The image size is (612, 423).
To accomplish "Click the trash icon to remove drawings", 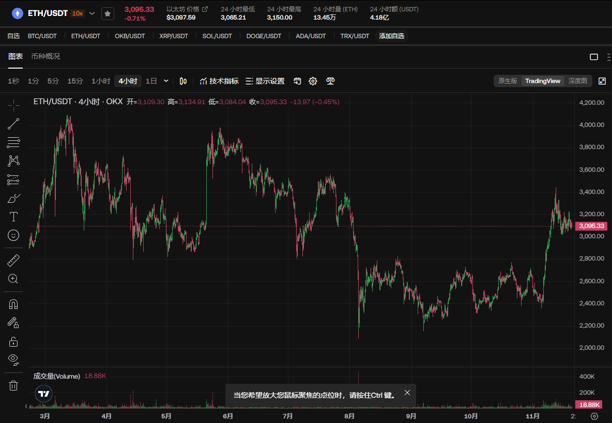I will pyautogui.click(x=14, y=385).
